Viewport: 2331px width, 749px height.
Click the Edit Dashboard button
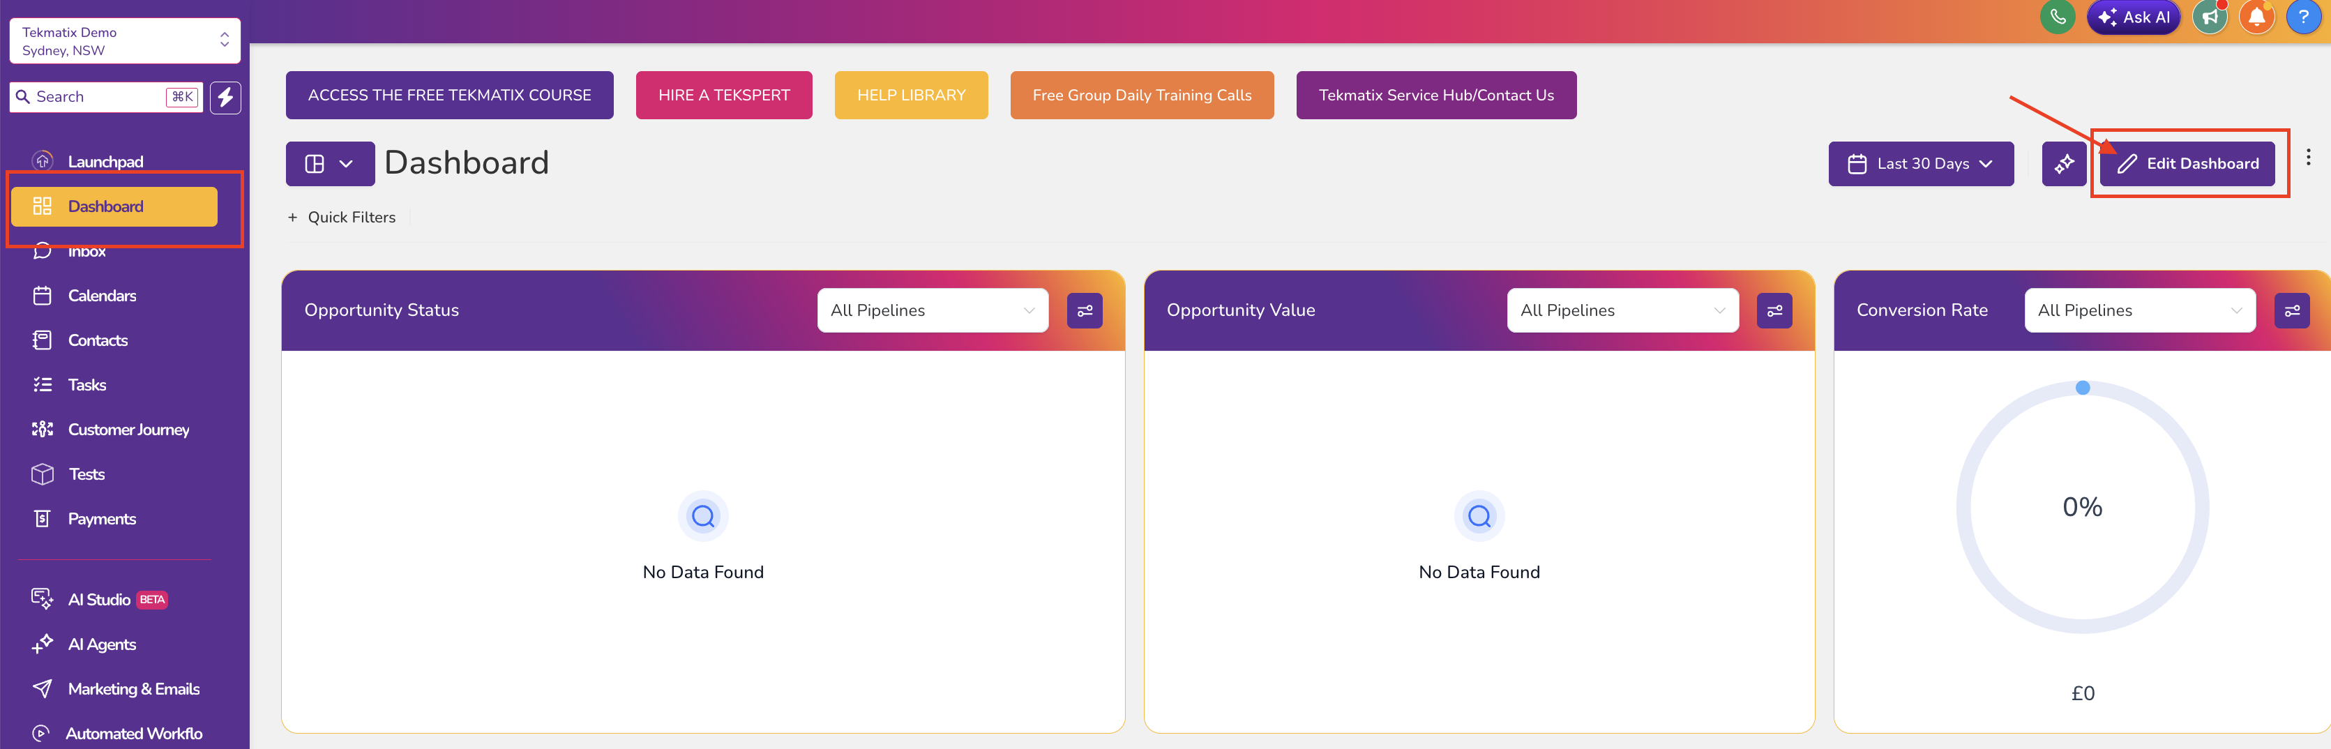2189,164
